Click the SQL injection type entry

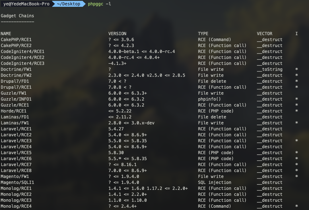tap(215, 183)
